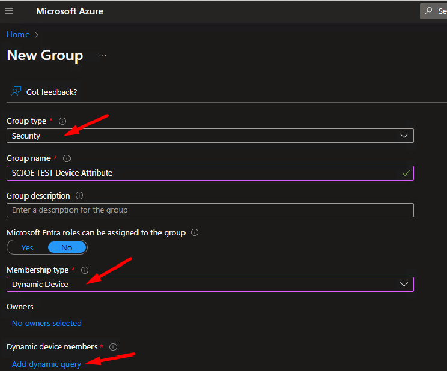Open the No owners selected link
Screen dimensions: 447x371
click(x=47, y=323)
